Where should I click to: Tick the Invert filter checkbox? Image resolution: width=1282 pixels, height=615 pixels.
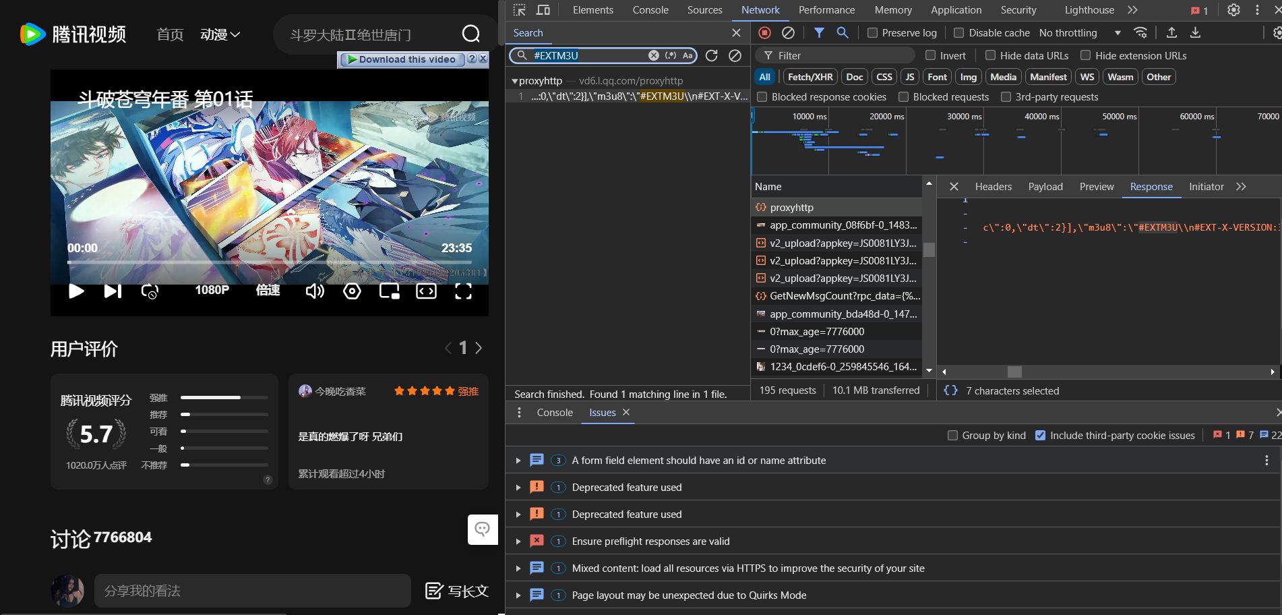pos(930,55)
